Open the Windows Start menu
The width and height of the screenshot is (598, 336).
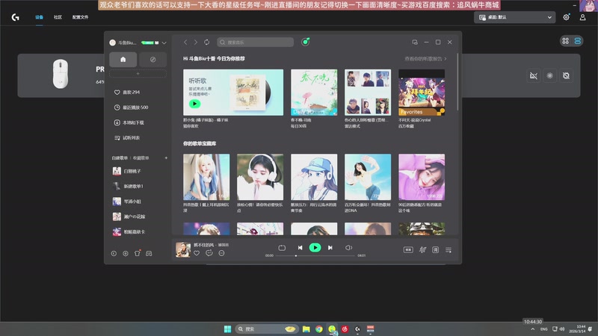tap(228, 329)
